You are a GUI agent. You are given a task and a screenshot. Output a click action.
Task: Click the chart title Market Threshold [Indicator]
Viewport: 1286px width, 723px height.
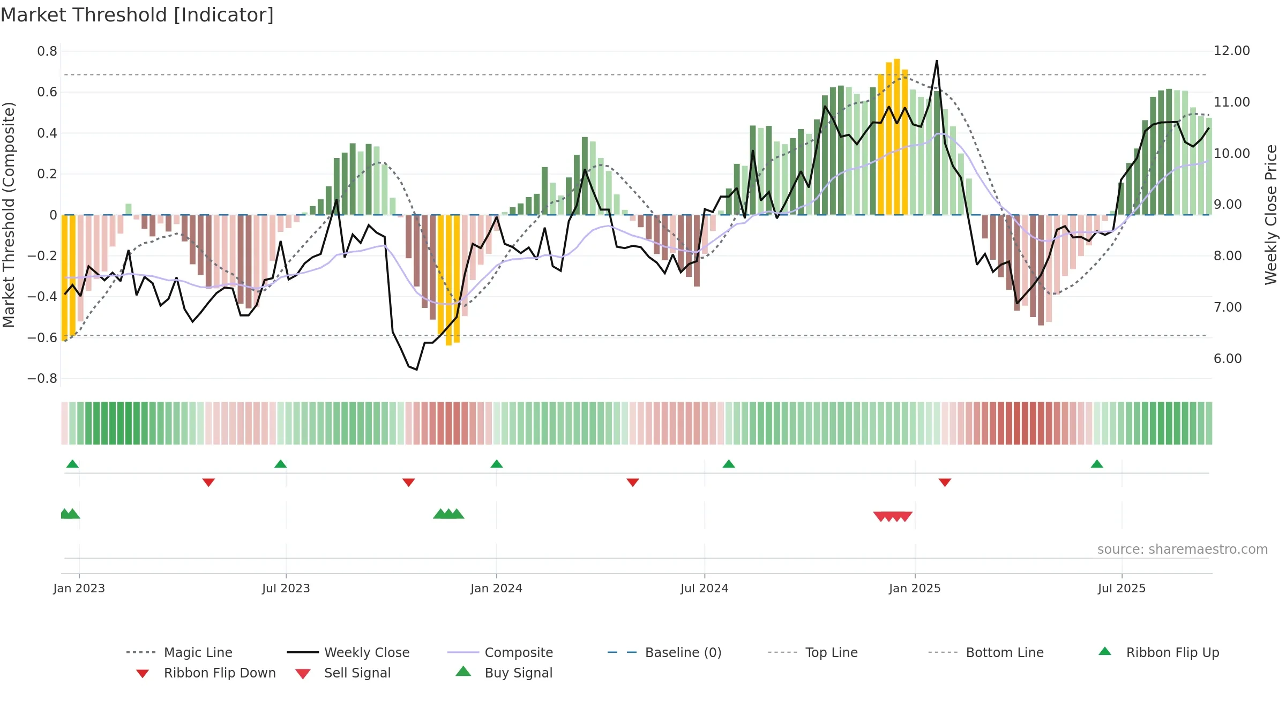click(137, 15)
